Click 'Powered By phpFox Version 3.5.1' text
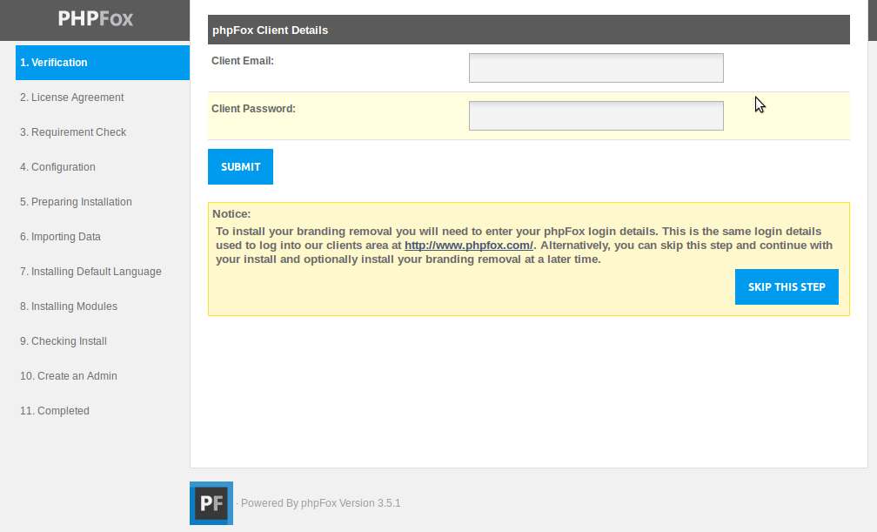 click(x=320, y=503)
